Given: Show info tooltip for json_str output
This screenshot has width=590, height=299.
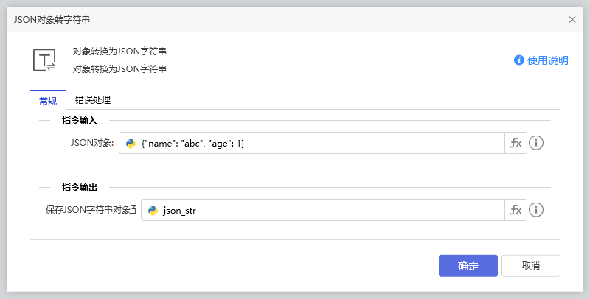Looking at the screenshot, I should pos(536,211).
